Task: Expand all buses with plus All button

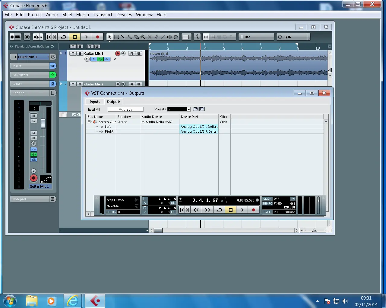Action: click(x=90, y=109)
